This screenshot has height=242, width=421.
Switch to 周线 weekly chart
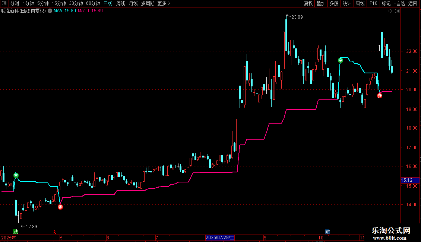click(x=121, y=3)
